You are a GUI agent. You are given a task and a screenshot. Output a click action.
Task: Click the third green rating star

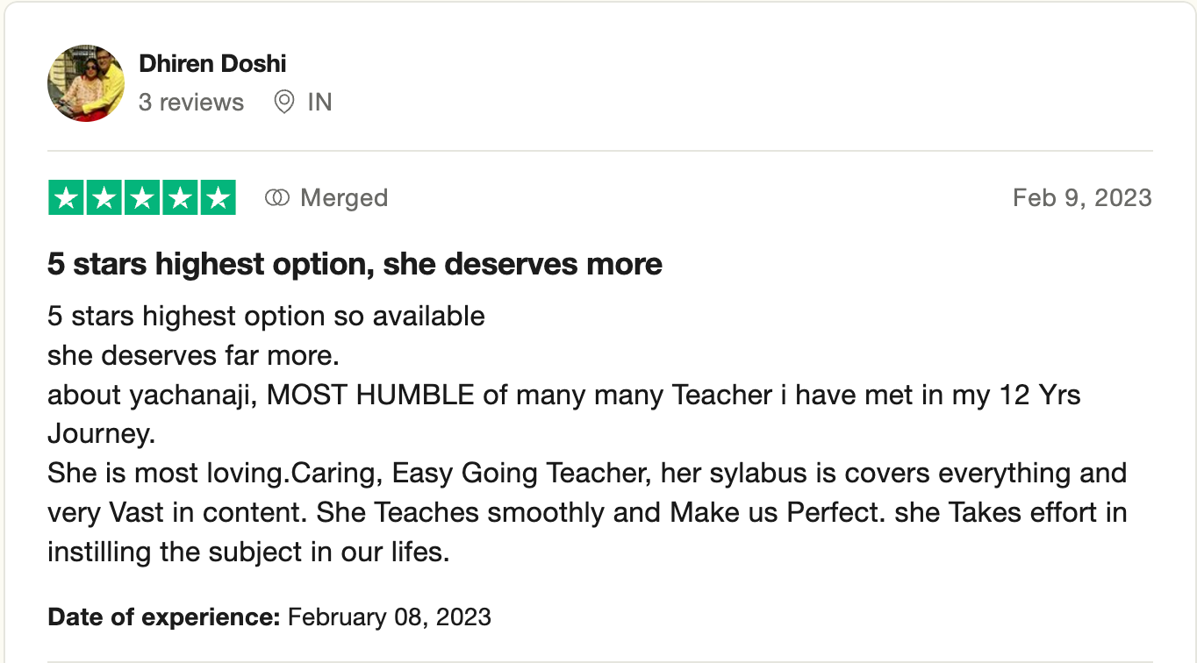click(141, 198)
